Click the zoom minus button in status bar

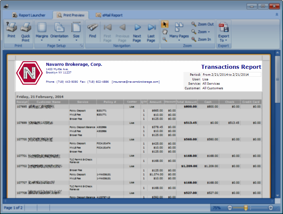[230, 208]
